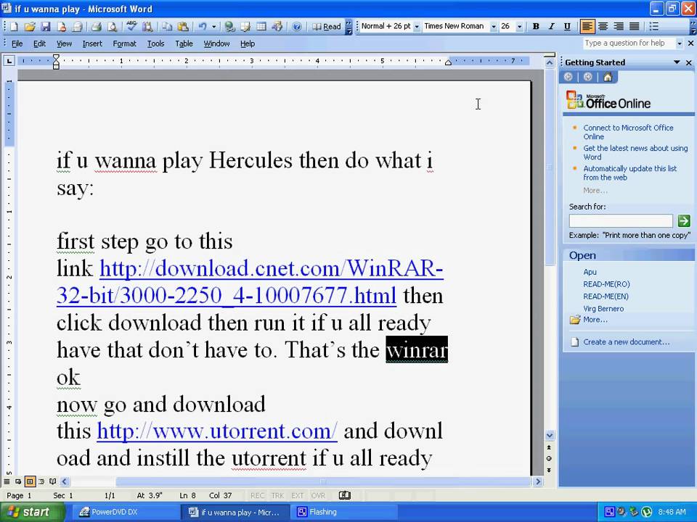Click the spelling status book icon in status bar

coord(344,495)
